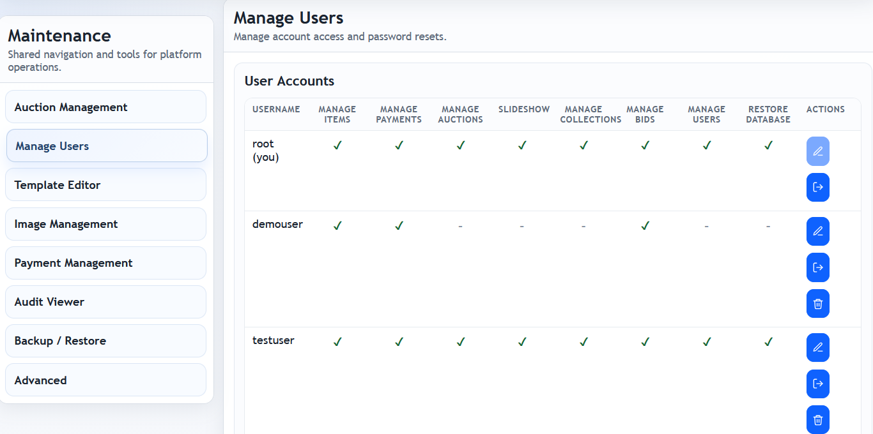Click the logout arrow icon for root

pos(818,187)
